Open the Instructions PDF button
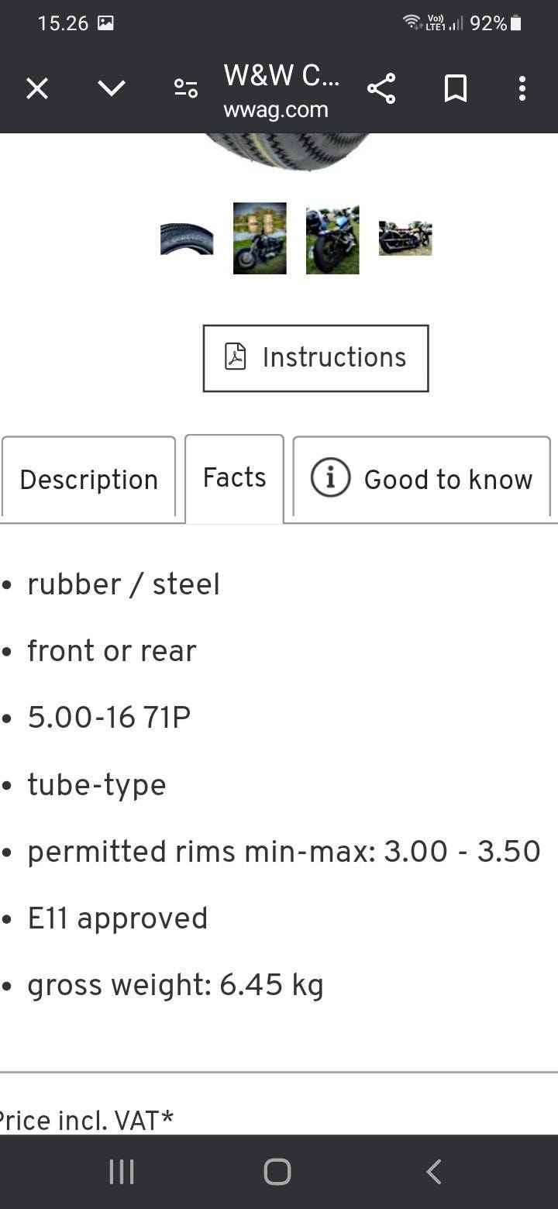558x1209 pixels. [315, 358]
